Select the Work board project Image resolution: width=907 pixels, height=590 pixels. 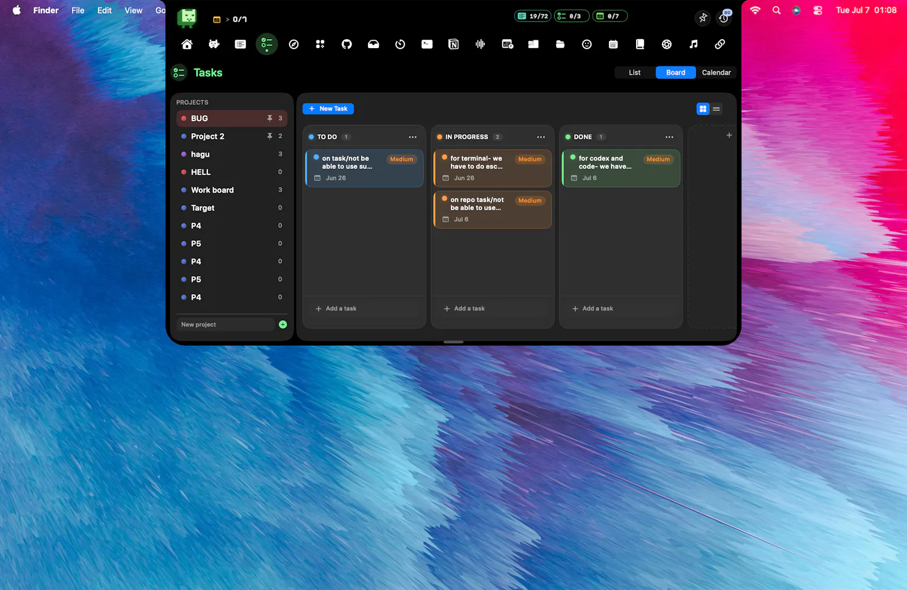[232, 190]
